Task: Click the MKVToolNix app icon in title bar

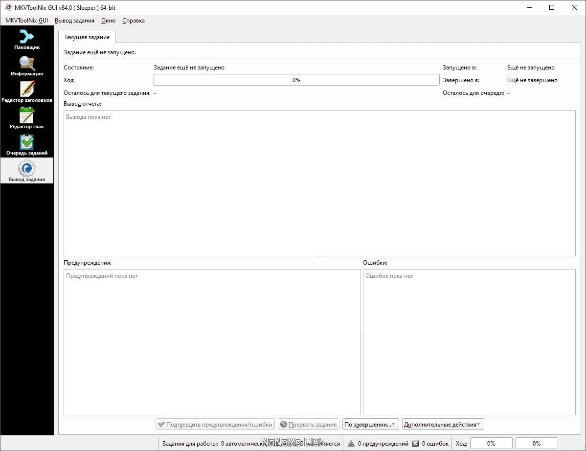Action: click(x=8, y=7)
